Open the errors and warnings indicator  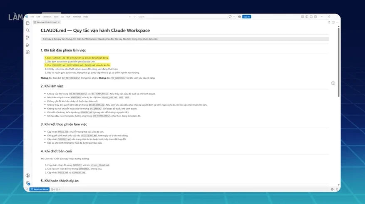click(55, 189)
